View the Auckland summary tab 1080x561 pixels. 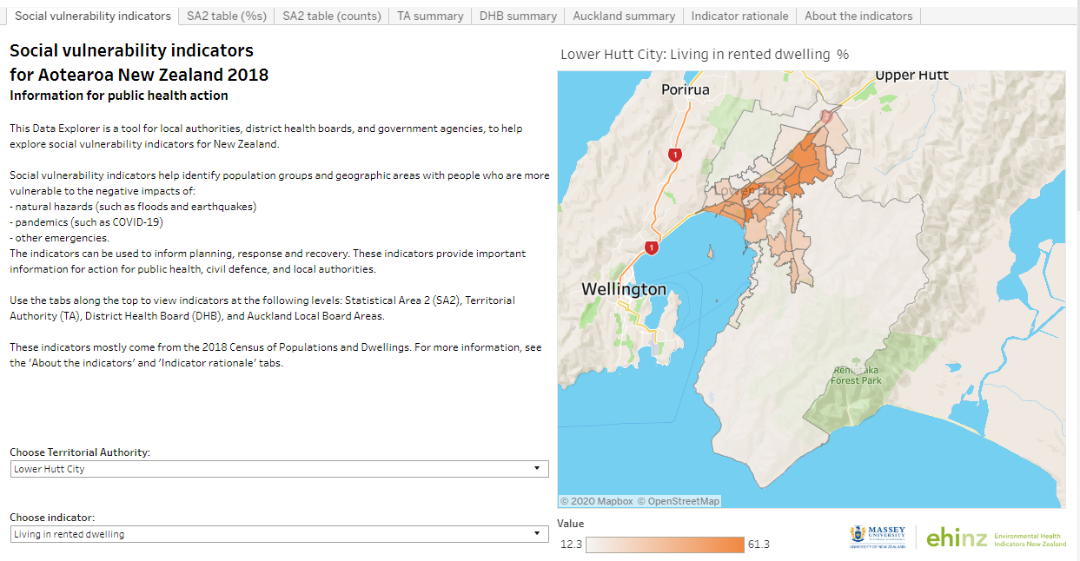click(x=624, y=16)
